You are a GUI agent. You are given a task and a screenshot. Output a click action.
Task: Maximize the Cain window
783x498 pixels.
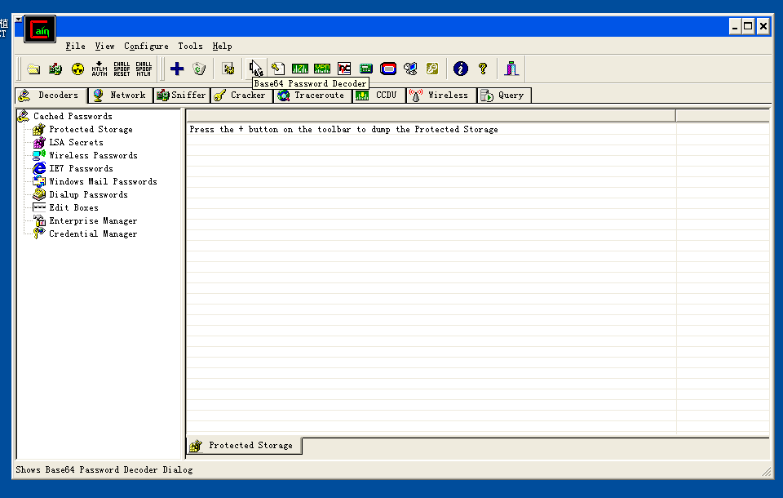(748, 26)
